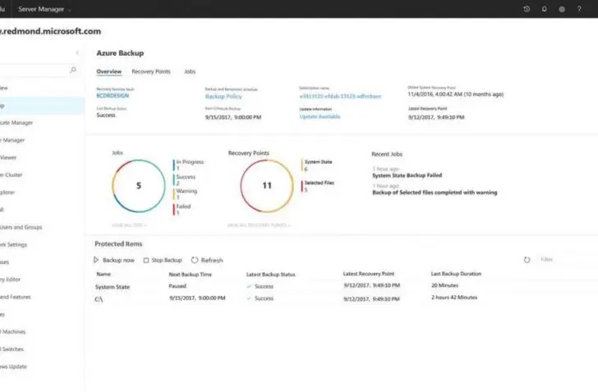This screenshot has width=598, height=392.
Task: Open the history clock icon in header
Action: point(527,9)
